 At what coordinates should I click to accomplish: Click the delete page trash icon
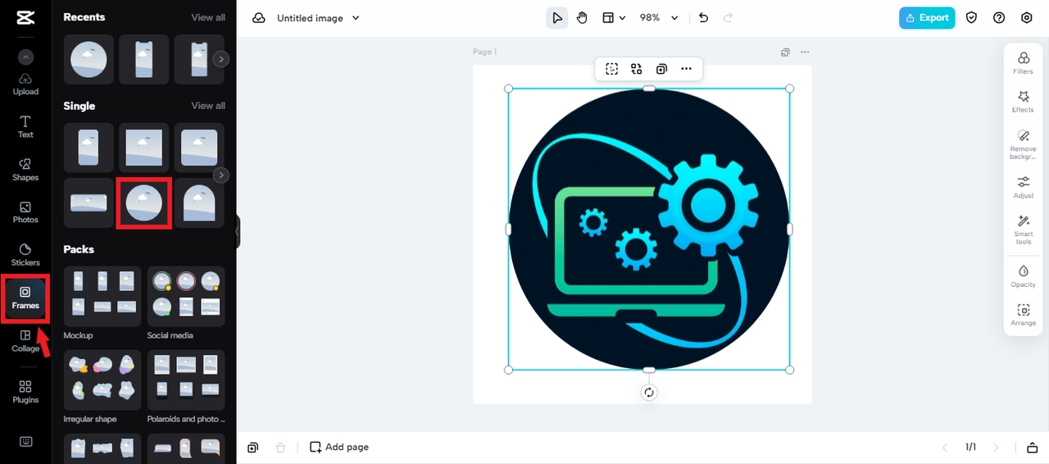tap(280, 448)
